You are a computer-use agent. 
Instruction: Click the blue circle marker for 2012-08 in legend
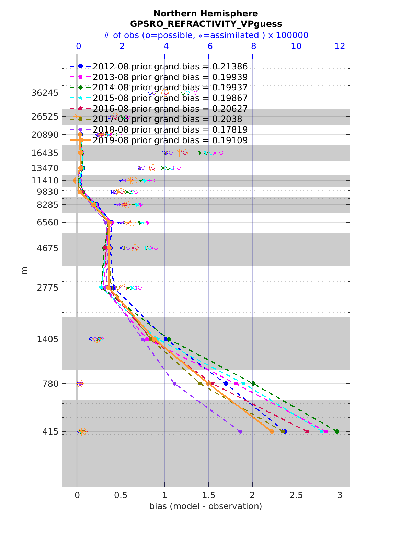(x=80, y=66)
